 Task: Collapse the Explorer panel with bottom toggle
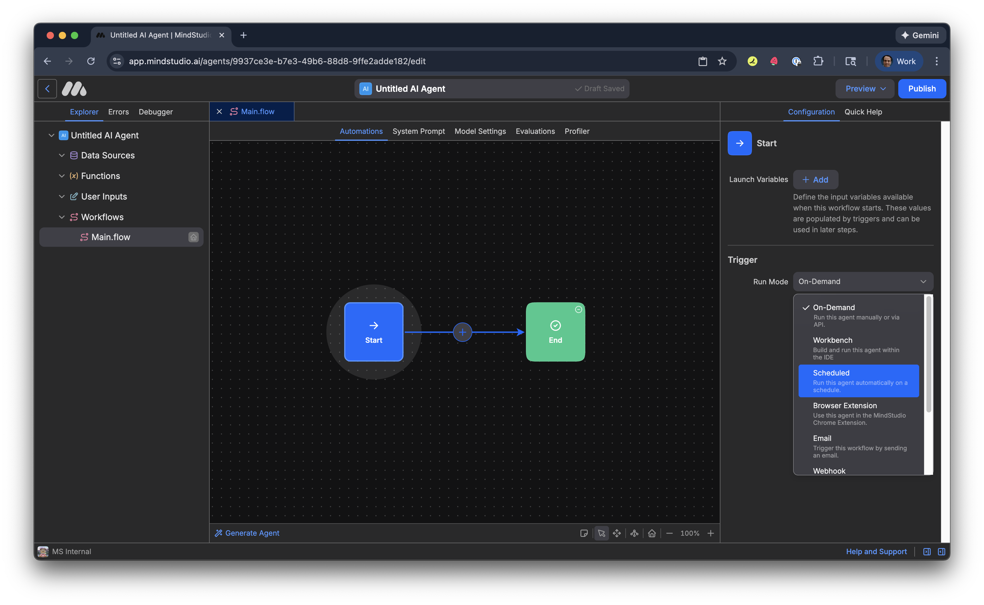click(926, 551)
